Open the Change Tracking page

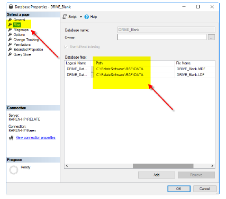coord(26,40)
